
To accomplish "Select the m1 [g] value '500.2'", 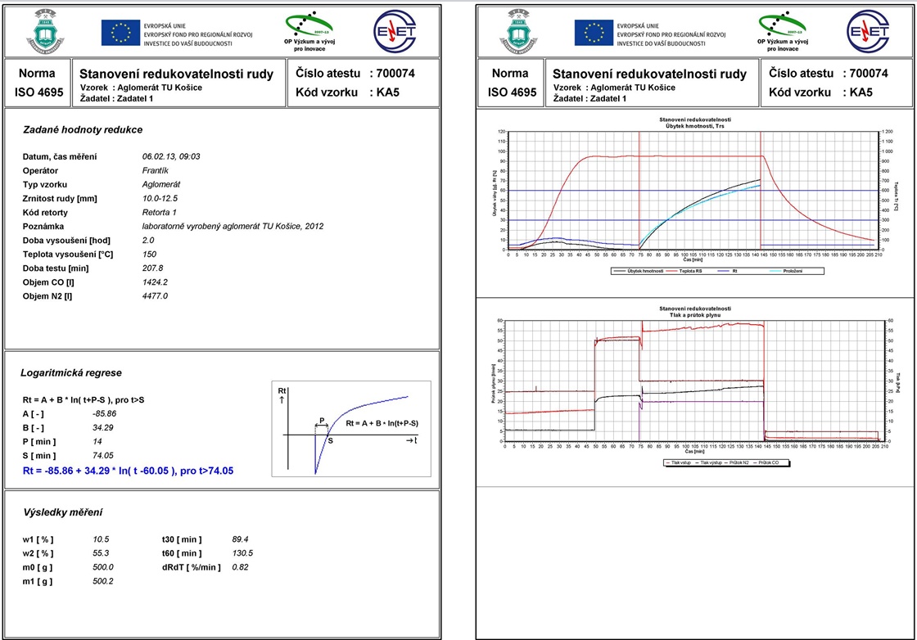I will (x=103, y=582).
